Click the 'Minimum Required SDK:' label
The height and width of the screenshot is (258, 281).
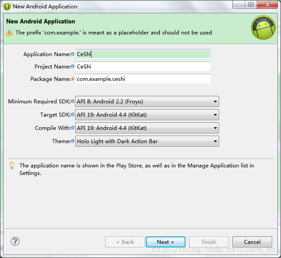coord(39,102)
